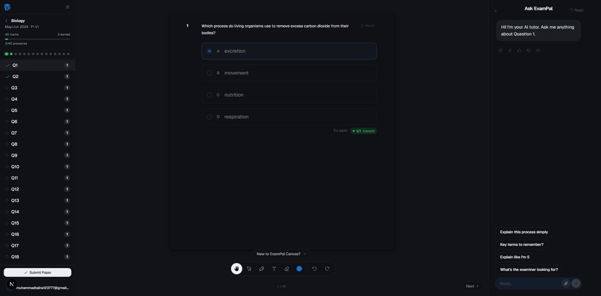Choose answer option D respiration
This screenshot has width=601, height=296.
289,117
